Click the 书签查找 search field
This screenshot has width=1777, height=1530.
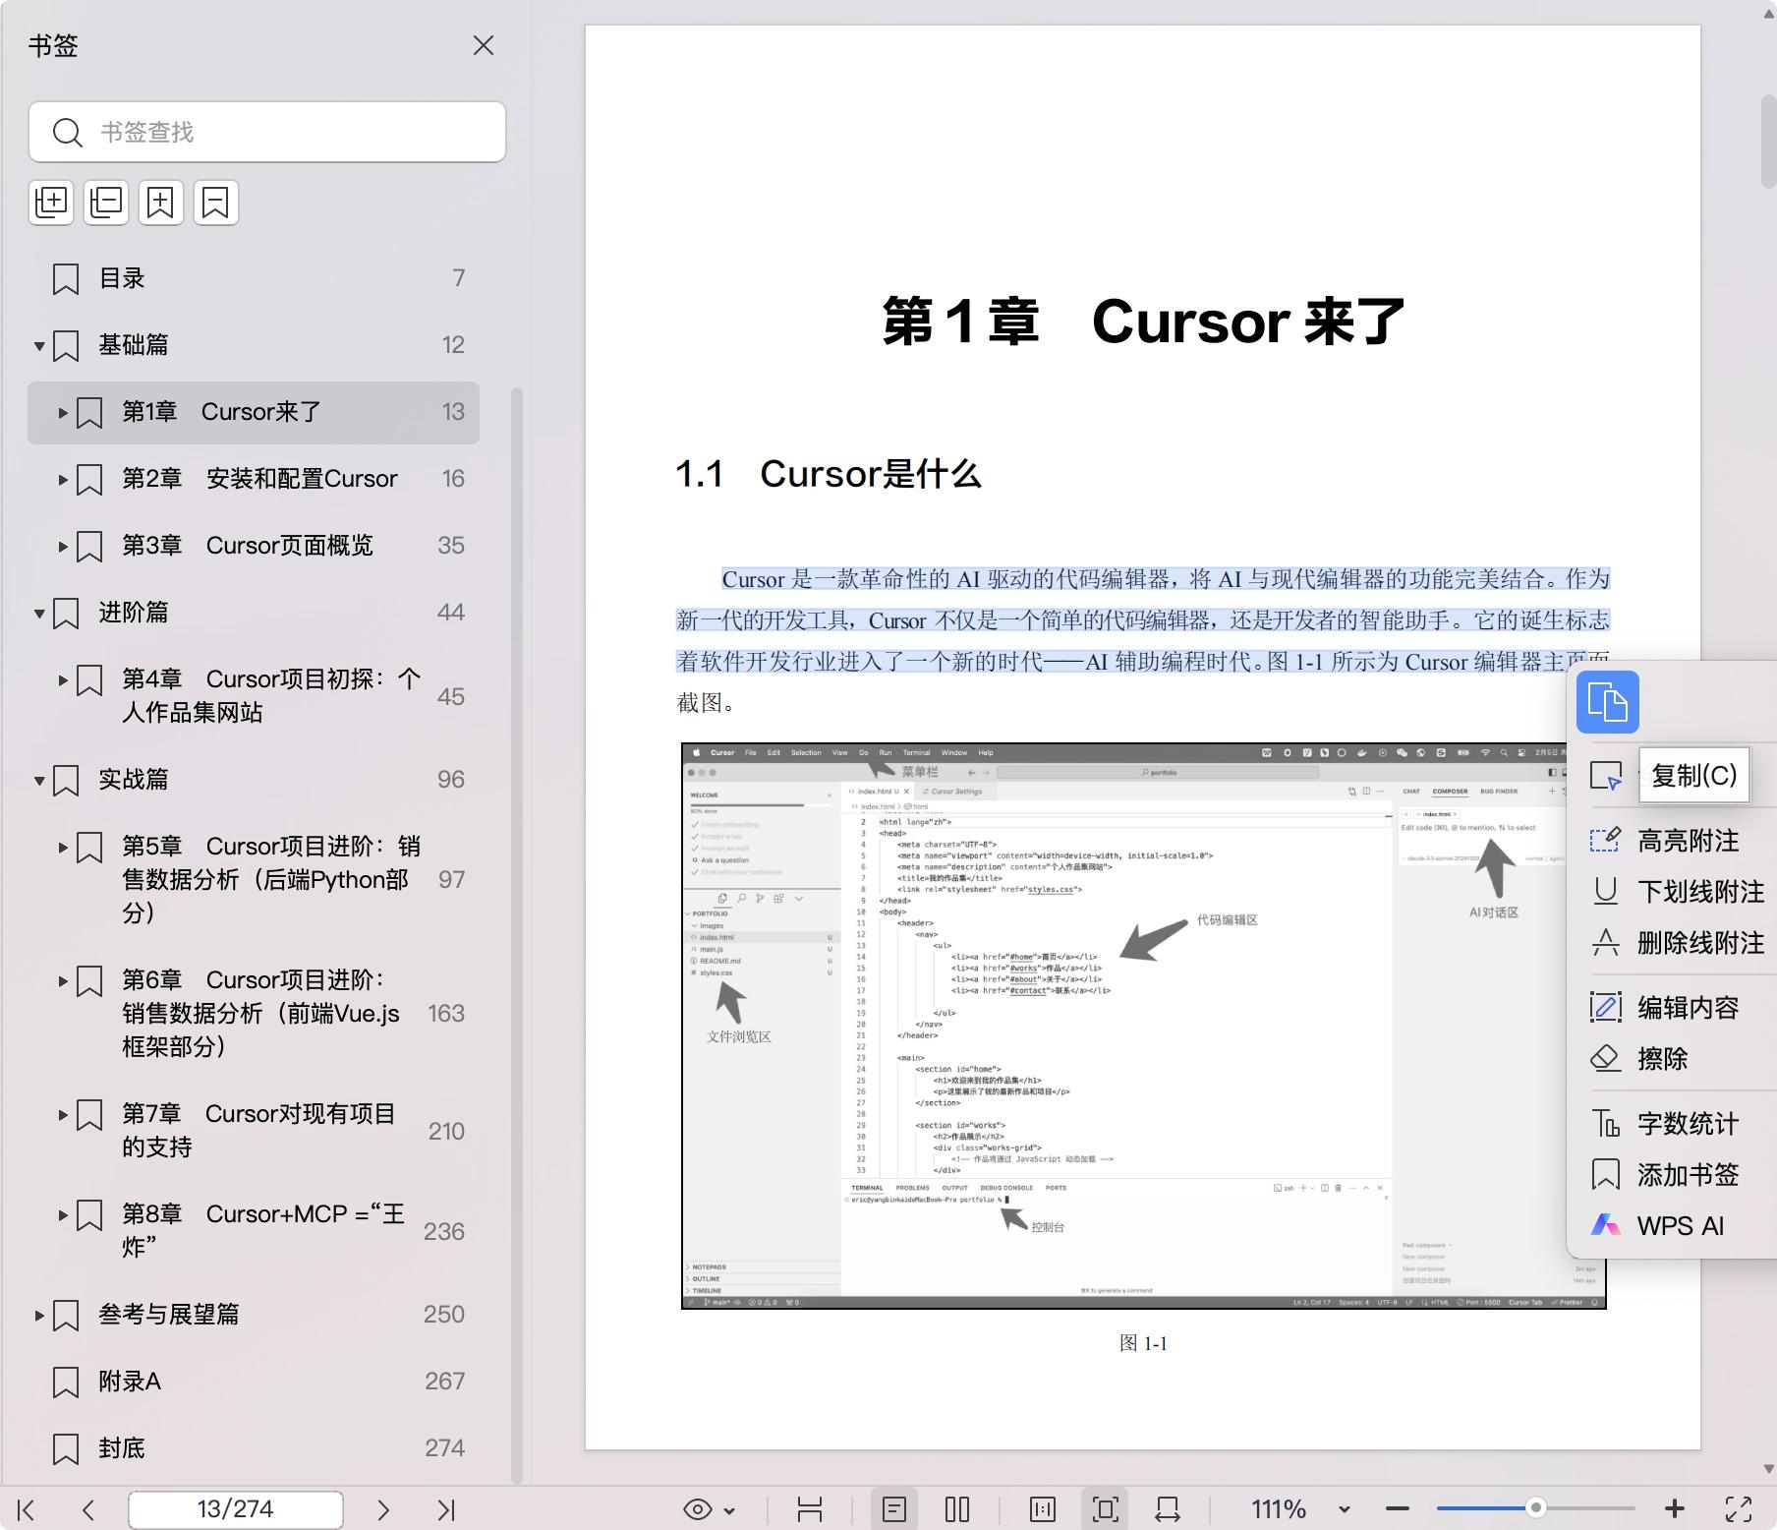267,132
